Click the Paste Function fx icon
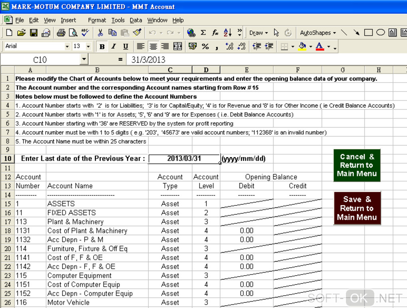Viewport: 407px width, 308px height. 215,33
